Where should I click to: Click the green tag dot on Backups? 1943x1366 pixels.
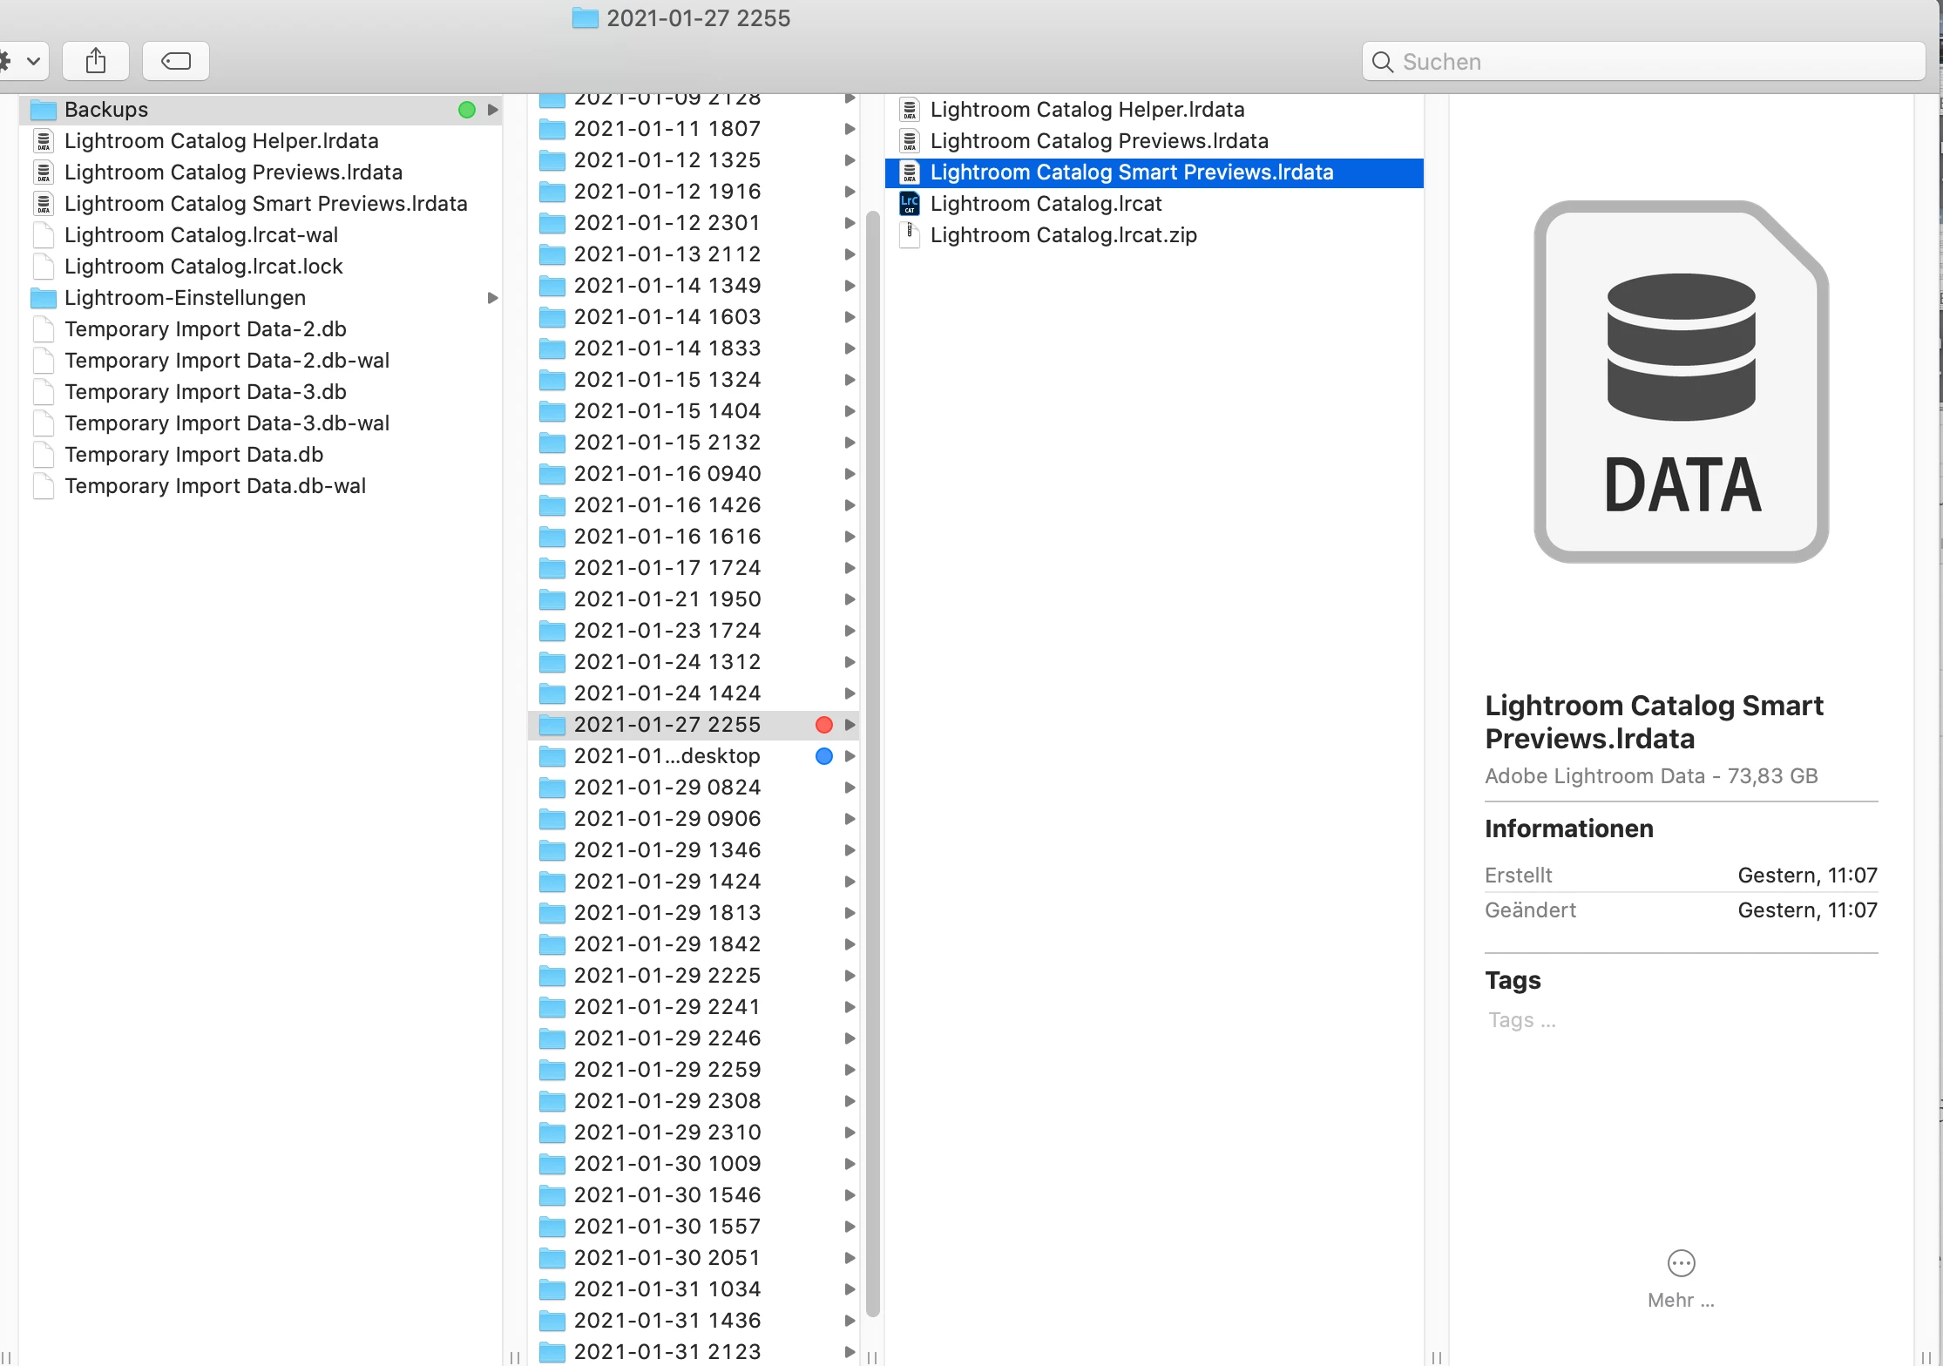pyautogui.click(x=467, y=110)
